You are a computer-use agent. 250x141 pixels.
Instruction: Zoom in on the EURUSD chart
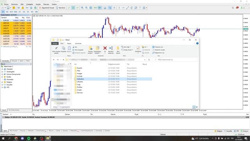[82, 8]
